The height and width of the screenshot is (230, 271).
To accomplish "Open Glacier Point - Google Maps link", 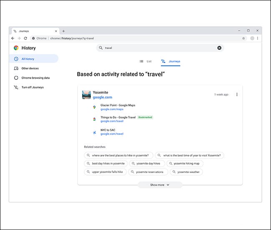I will point(118,105).
